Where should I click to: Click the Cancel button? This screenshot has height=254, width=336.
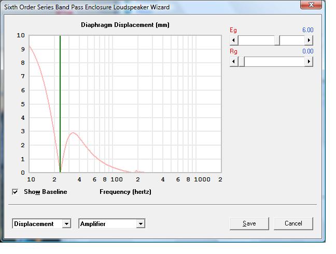tap(293, 223)
